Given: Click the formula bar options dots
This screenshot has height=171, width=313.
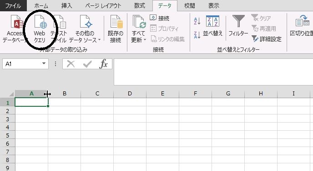Looking at the screenshot, I should [x=56, y=64].
